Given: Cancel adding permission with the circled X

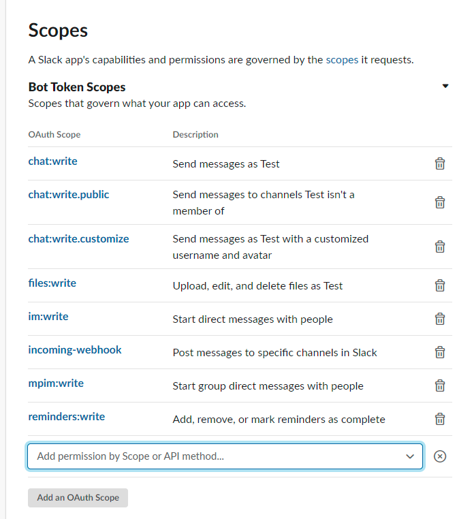Looking at the screenshot, I should coord(440,456).
